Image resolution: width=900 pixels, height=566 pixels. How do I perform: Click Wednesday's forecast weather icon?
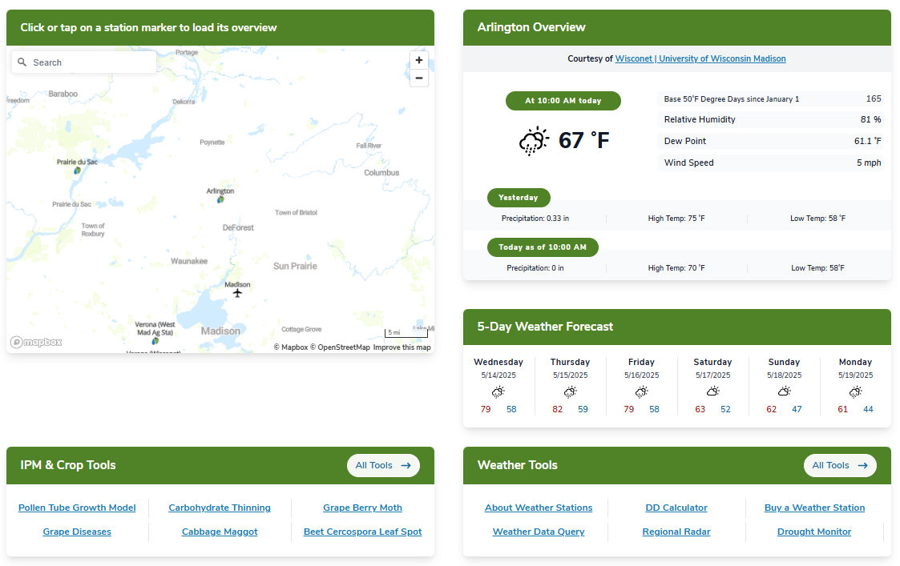[498, 391]
